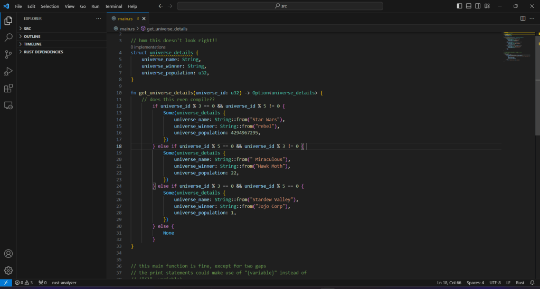Open the Source Control view
The height and width of the screenshot is (289, 540).
coord(8,54)
